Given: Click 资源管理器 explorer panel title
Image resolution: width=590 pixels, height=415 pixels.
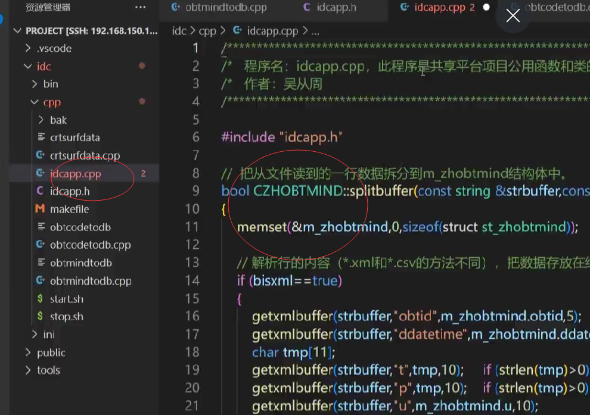Looking at the screenshot, I should (48, 7).
